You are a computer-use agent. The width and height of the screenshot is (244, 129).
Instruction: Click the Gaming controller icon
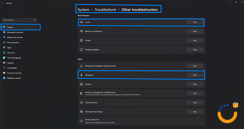point(4,63)
